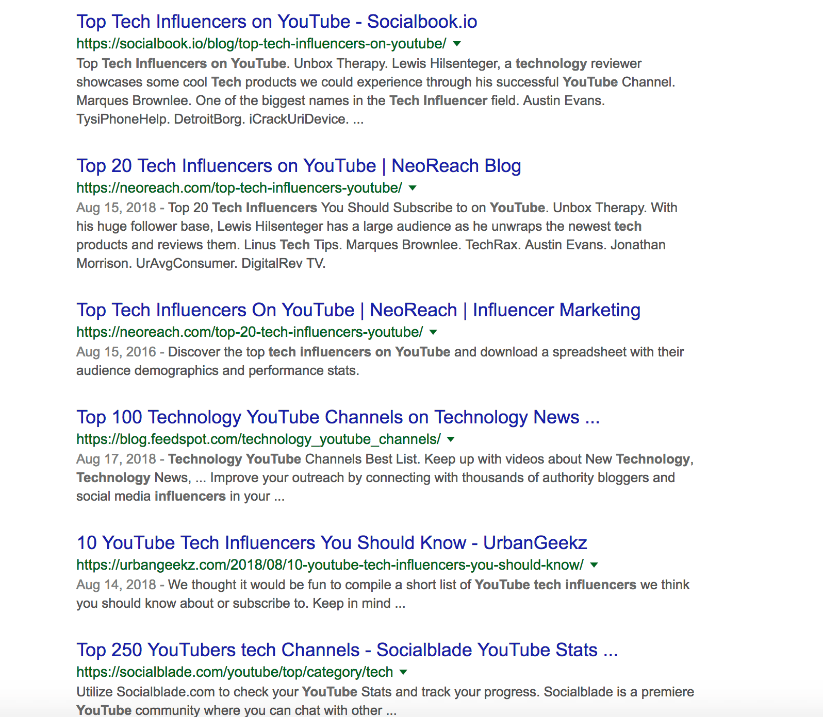Click the green socialblade.com/youtube/top/category/tech URL text
823x717 pixels.
(235, 672)
